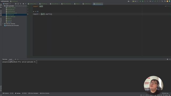Image resolution: width=171 pixels, height=96 pixels.
Task: Open Search Everywhere magnifier icon
Action: [x=165, y=1]
